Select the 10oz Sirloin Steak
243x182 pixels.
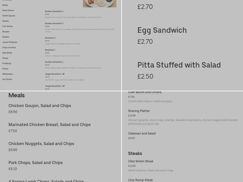click(141, 161)
